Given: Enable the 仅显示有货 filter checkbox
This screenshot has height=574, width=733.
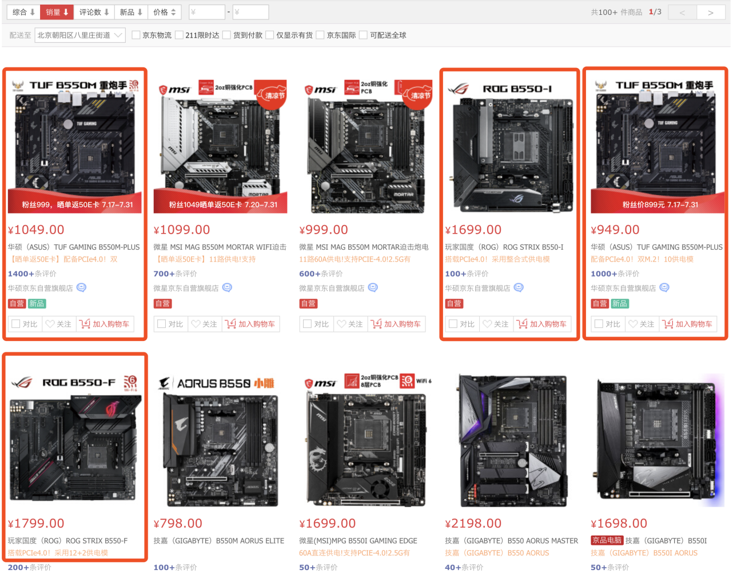Looking at the screenshot, I should (x=270, y=35).
